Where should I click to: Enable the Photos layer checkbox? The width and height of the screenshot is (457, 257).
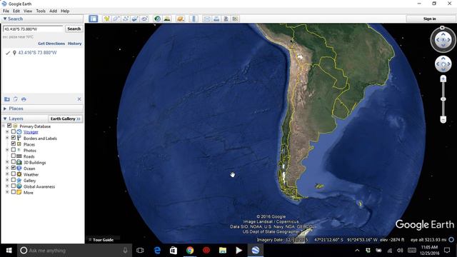pyautogui.click(x=14, y=150)
